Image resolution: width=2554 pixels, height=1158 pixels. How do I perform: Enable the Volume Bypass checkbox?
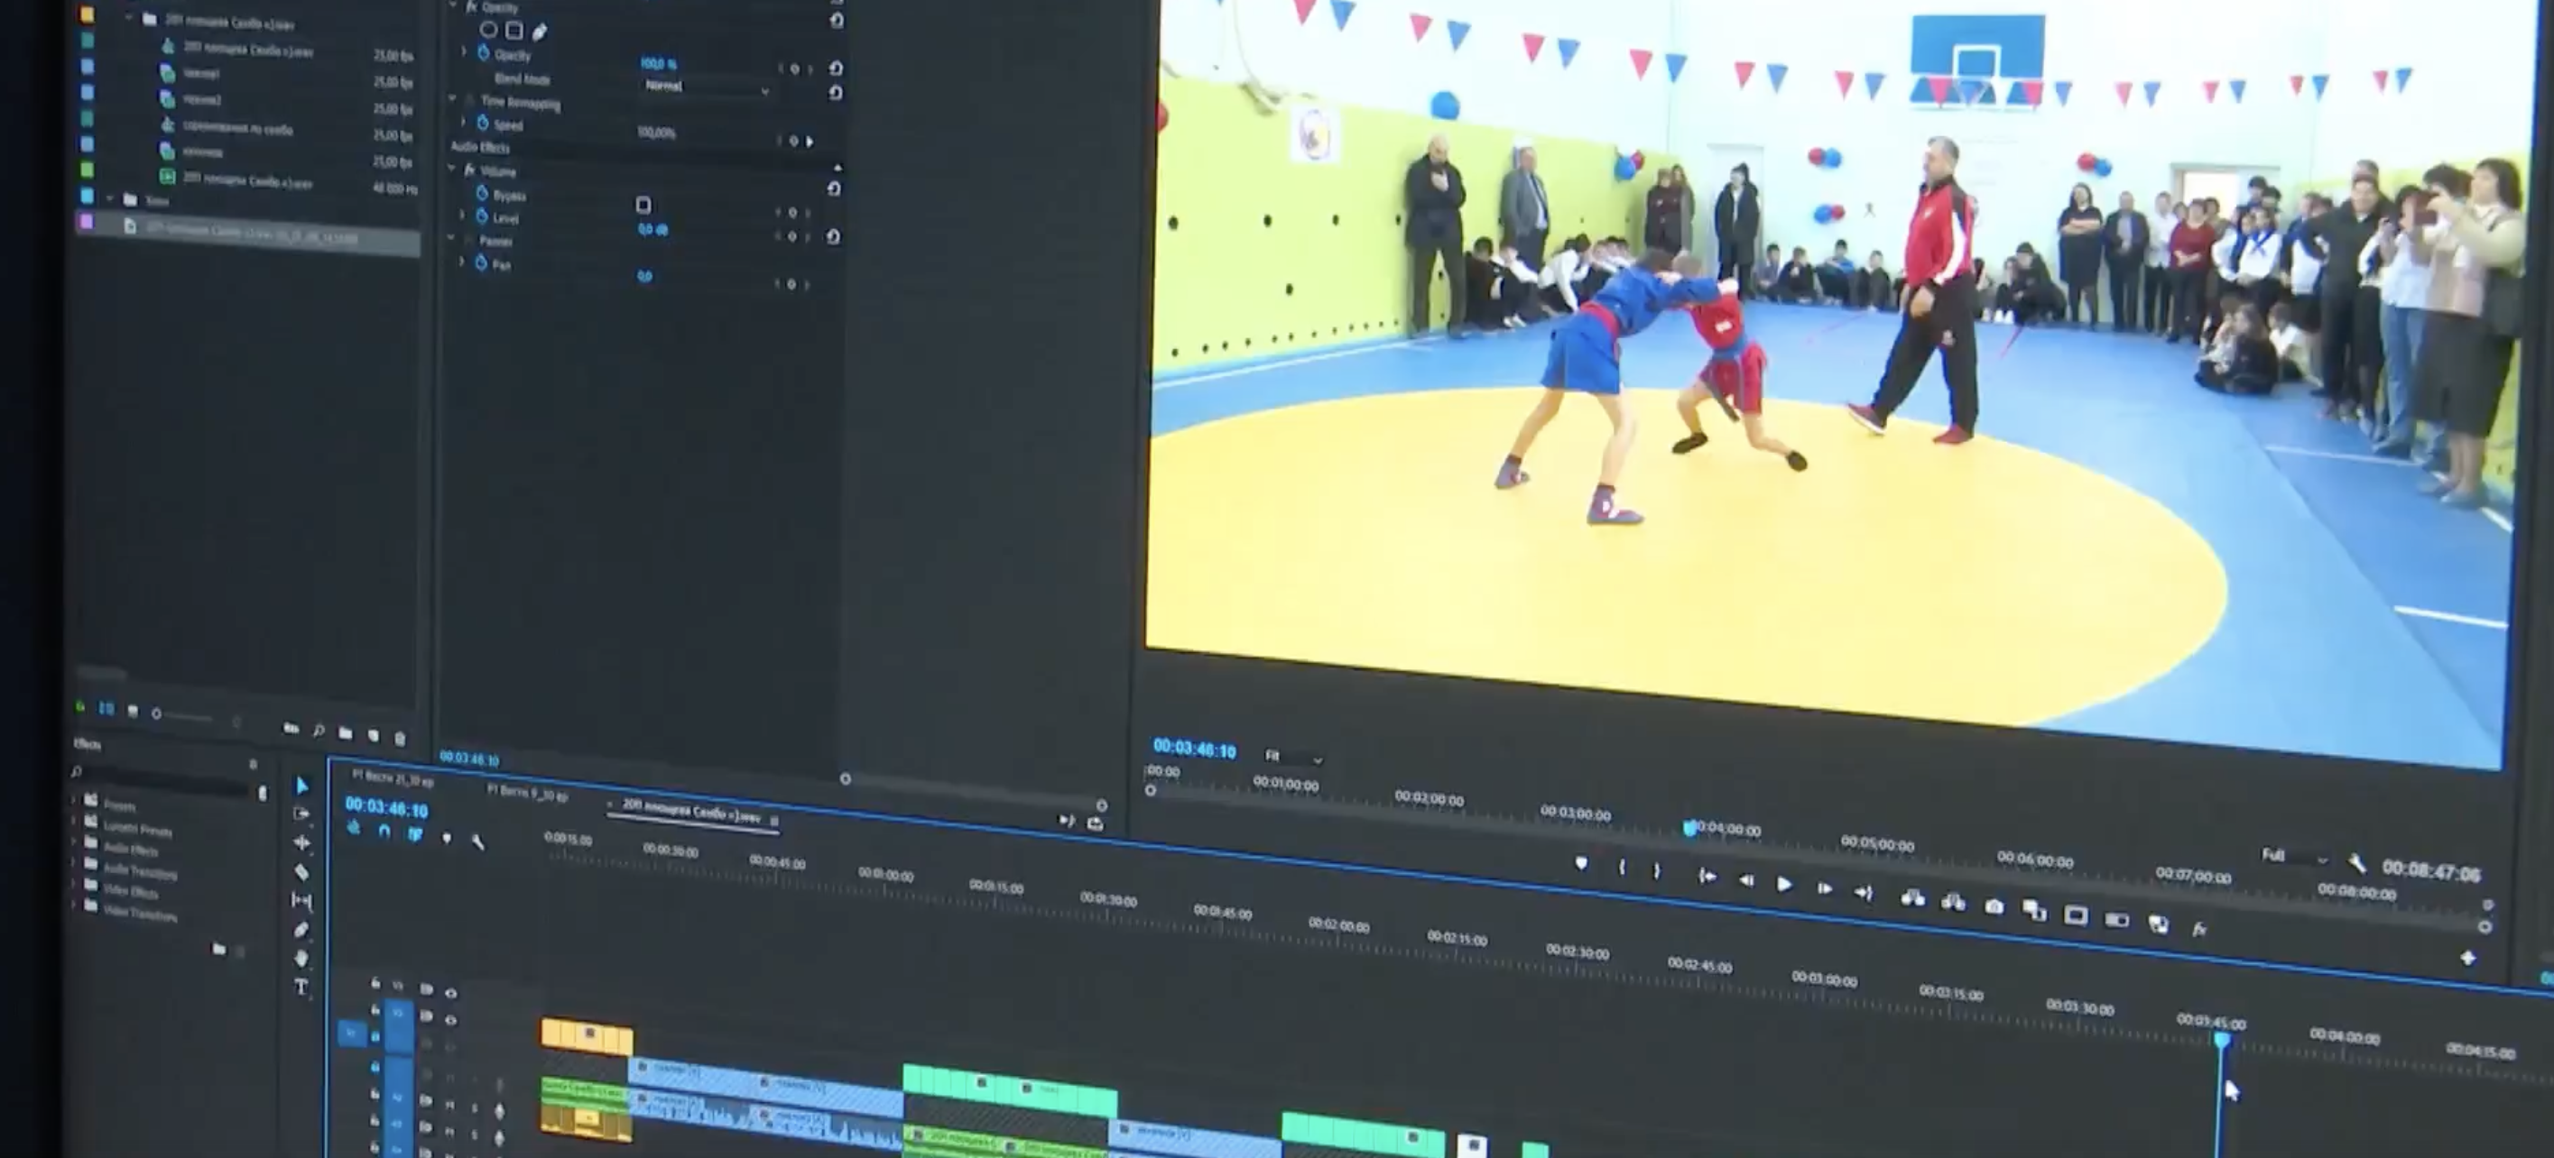pos(643,205)
